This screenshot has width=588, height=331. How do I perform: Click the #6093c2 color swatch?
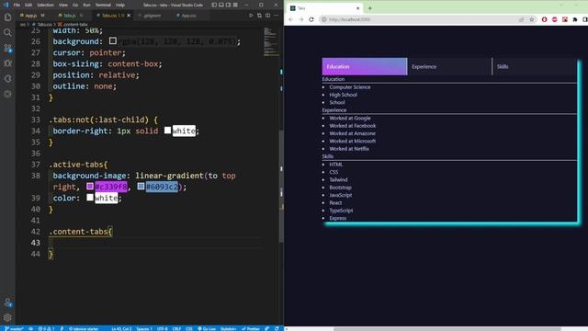[141, 186]
